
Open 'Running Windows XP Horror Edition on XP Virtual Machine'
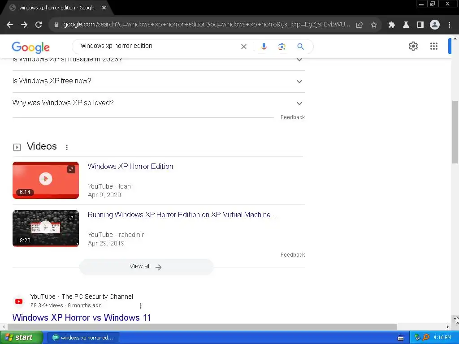[183, 215]
